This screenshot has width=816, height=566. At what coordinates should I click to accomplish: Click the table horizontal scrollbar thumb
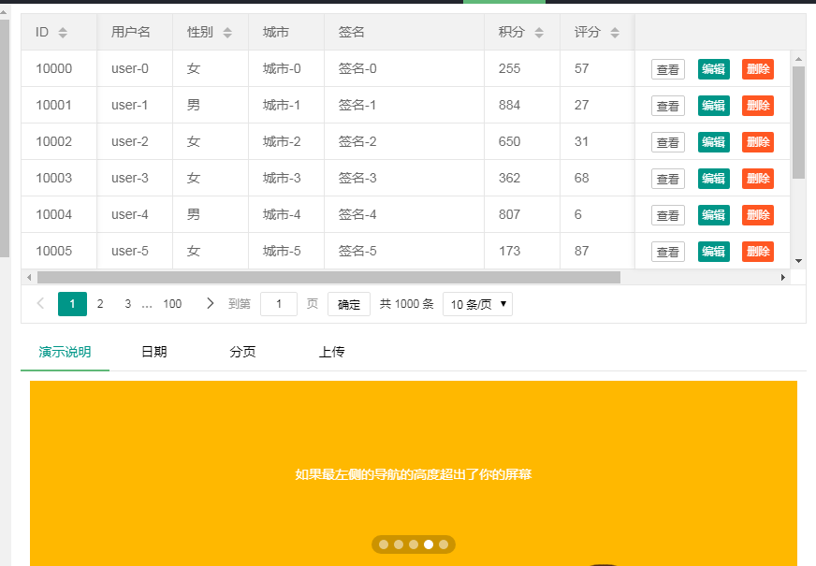[328, 277]
